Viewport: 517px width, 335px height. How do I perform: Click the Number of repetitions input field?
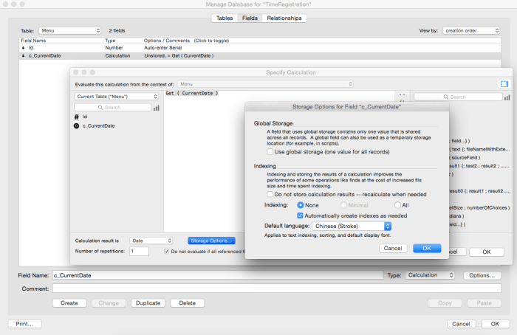coord(139,251)
